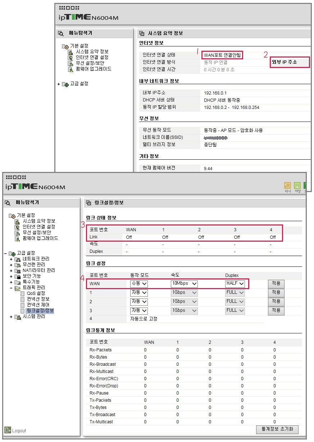The image size is (314, 442).
Task: Collapse 고급 설정 in the link settings window
Action: point(5,253)
